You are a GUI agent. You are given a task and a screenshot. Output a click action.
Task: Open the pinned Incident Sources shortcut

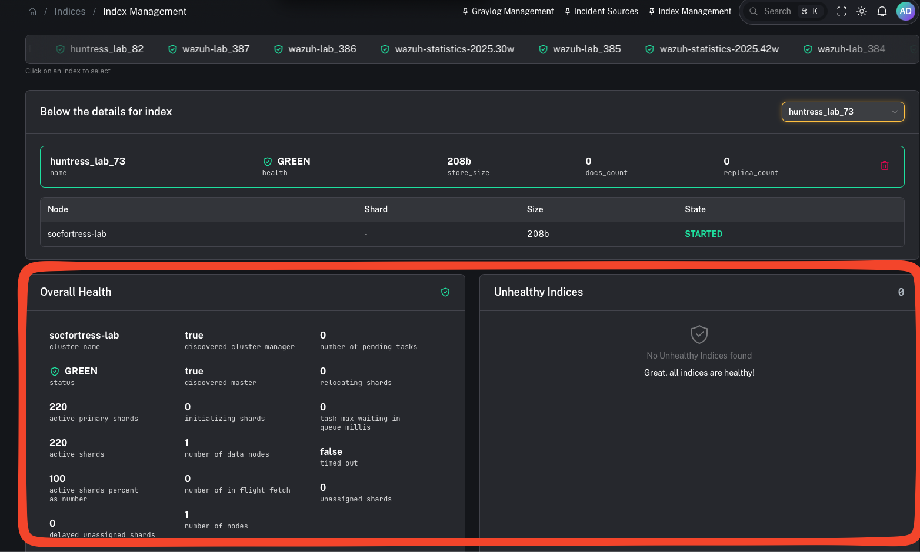[601, 11]
